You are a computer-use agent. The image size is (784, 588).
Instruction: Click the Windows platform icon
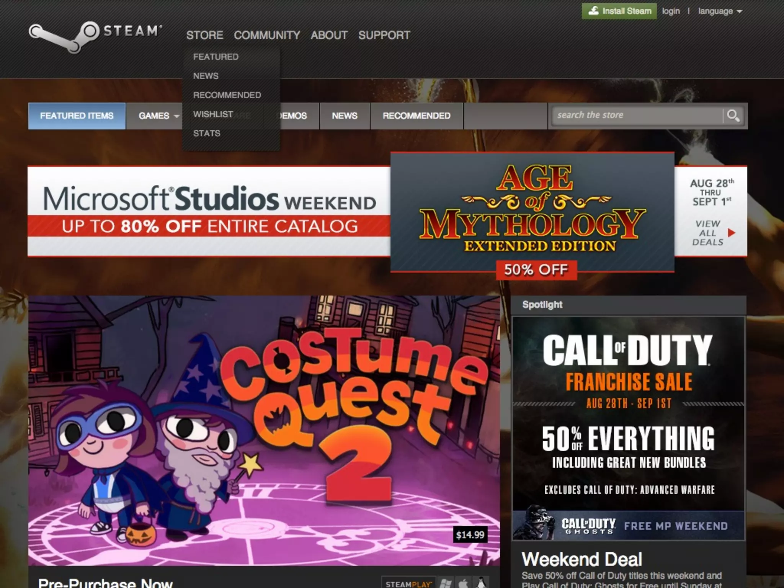tap(445, 583)
